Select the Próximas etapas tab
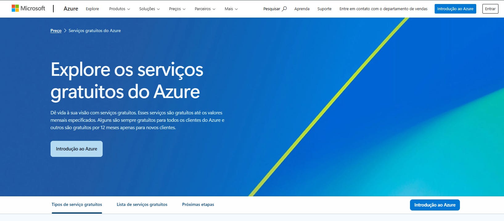504x221 pixels. pos(198,204)
